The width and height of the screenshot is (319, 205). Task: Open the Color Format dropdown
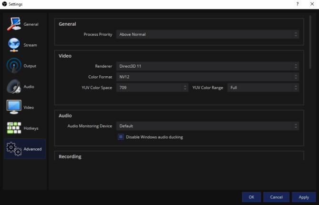coord(208,77)
